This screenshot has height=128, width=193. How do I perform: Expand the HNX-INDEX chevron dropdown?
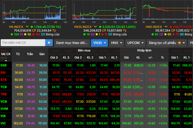tap(166, 27)
